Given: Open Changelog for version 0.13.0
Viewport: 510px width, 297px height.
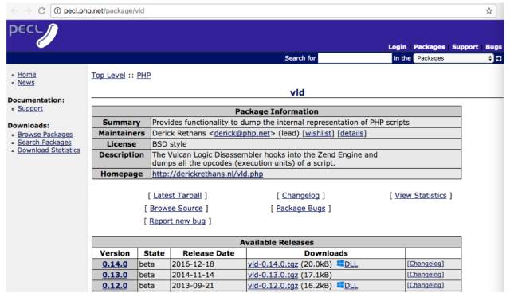Looking at the screenshot, I should pos(426,274).
